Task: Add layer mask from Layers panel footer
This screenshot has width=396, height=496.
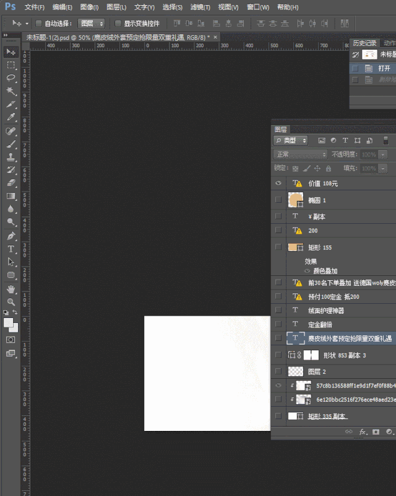Action: pyautogui.click(x=376, y=432)
